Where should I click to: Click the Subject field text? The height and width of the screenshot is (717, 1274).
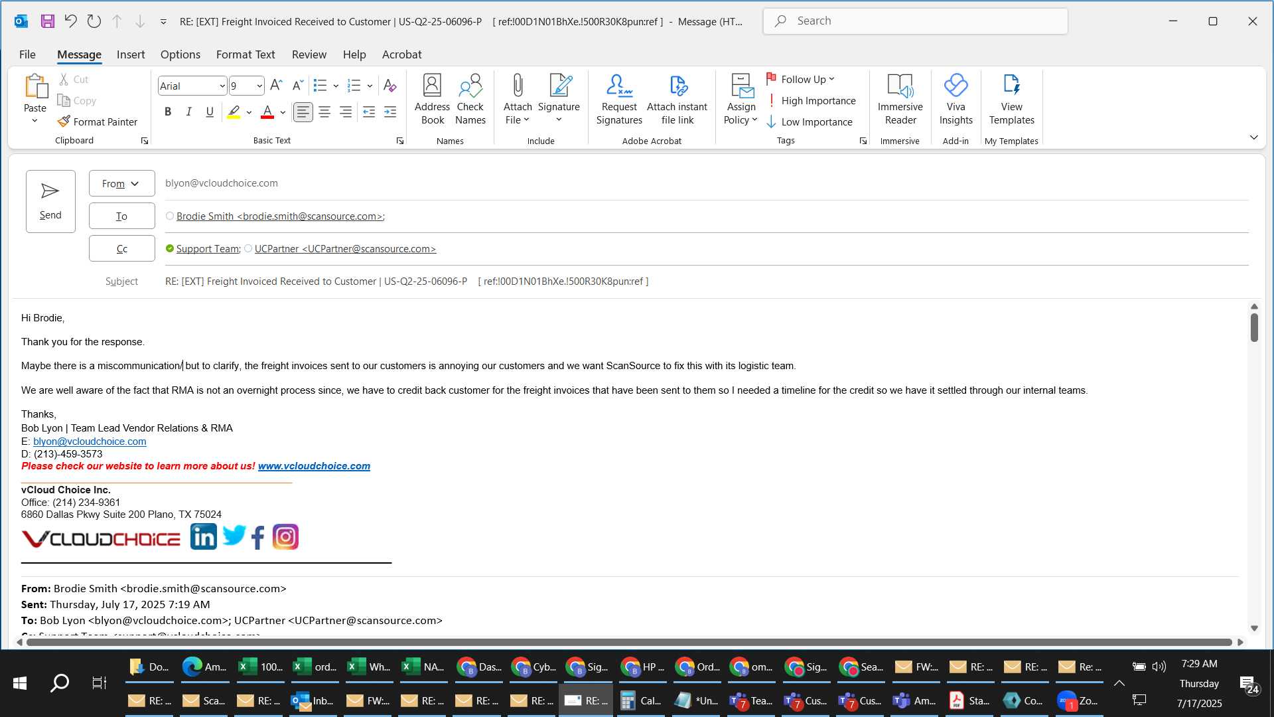tap(407, 281)
